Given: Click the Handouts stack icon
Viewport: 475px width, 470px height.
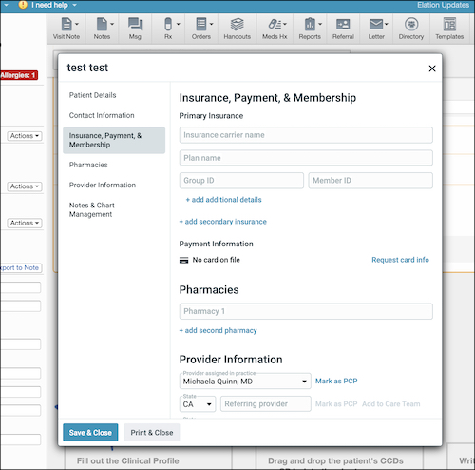Looking at the screenshot, I should 237,24.
